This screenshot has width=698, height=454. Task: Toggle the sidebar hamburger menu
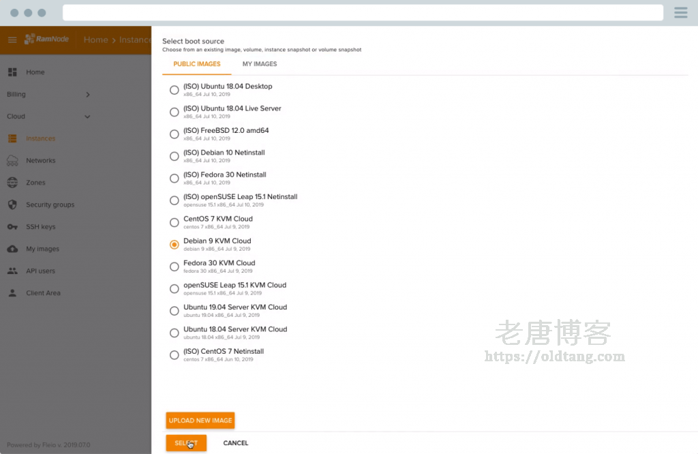point(11,39)
